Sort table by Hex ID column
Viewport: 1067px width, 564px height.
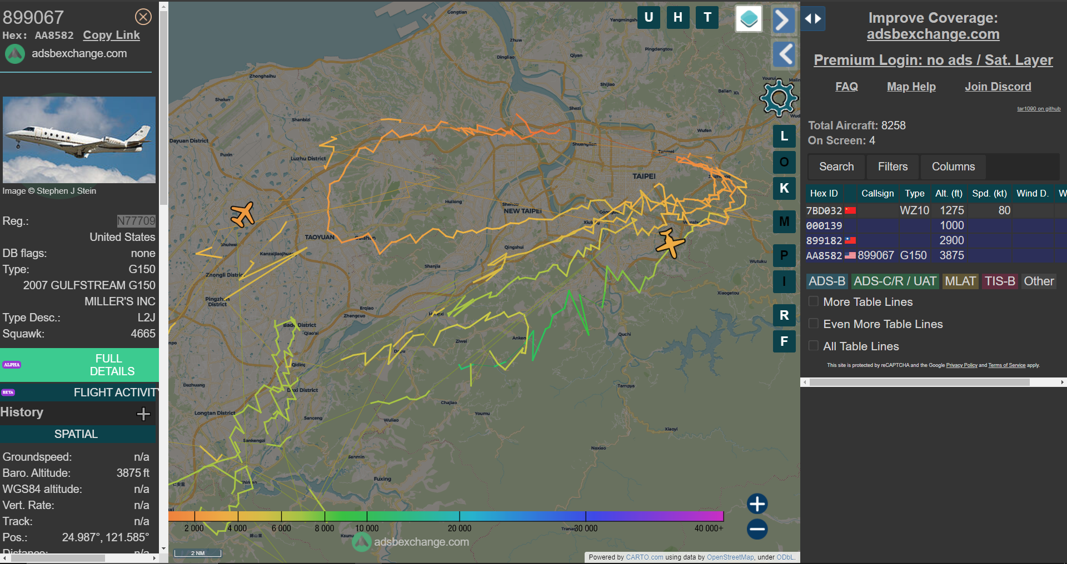point(824,193)
